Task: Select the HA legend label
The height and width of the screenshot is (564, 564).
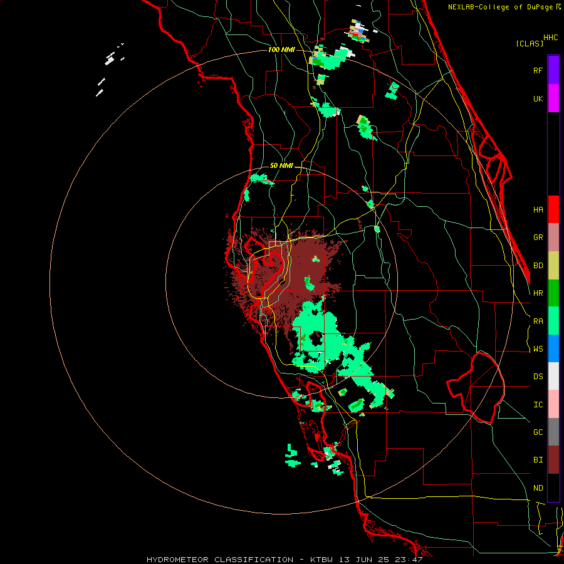Action: point(538,210)
